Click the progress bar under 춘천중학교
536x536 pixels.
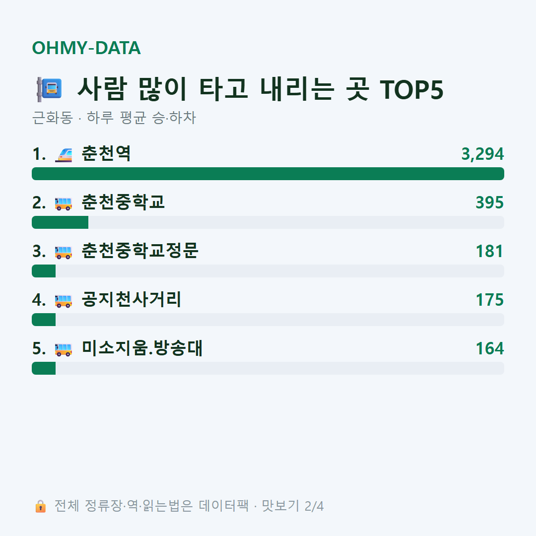tap(268, 222)
